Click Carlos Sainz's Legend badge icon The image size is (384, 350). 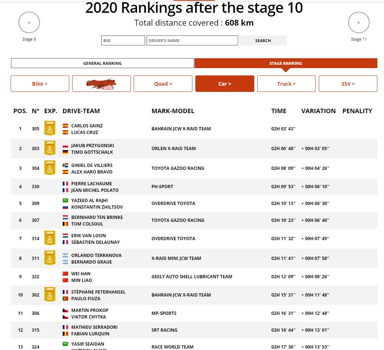coord(49,129)
